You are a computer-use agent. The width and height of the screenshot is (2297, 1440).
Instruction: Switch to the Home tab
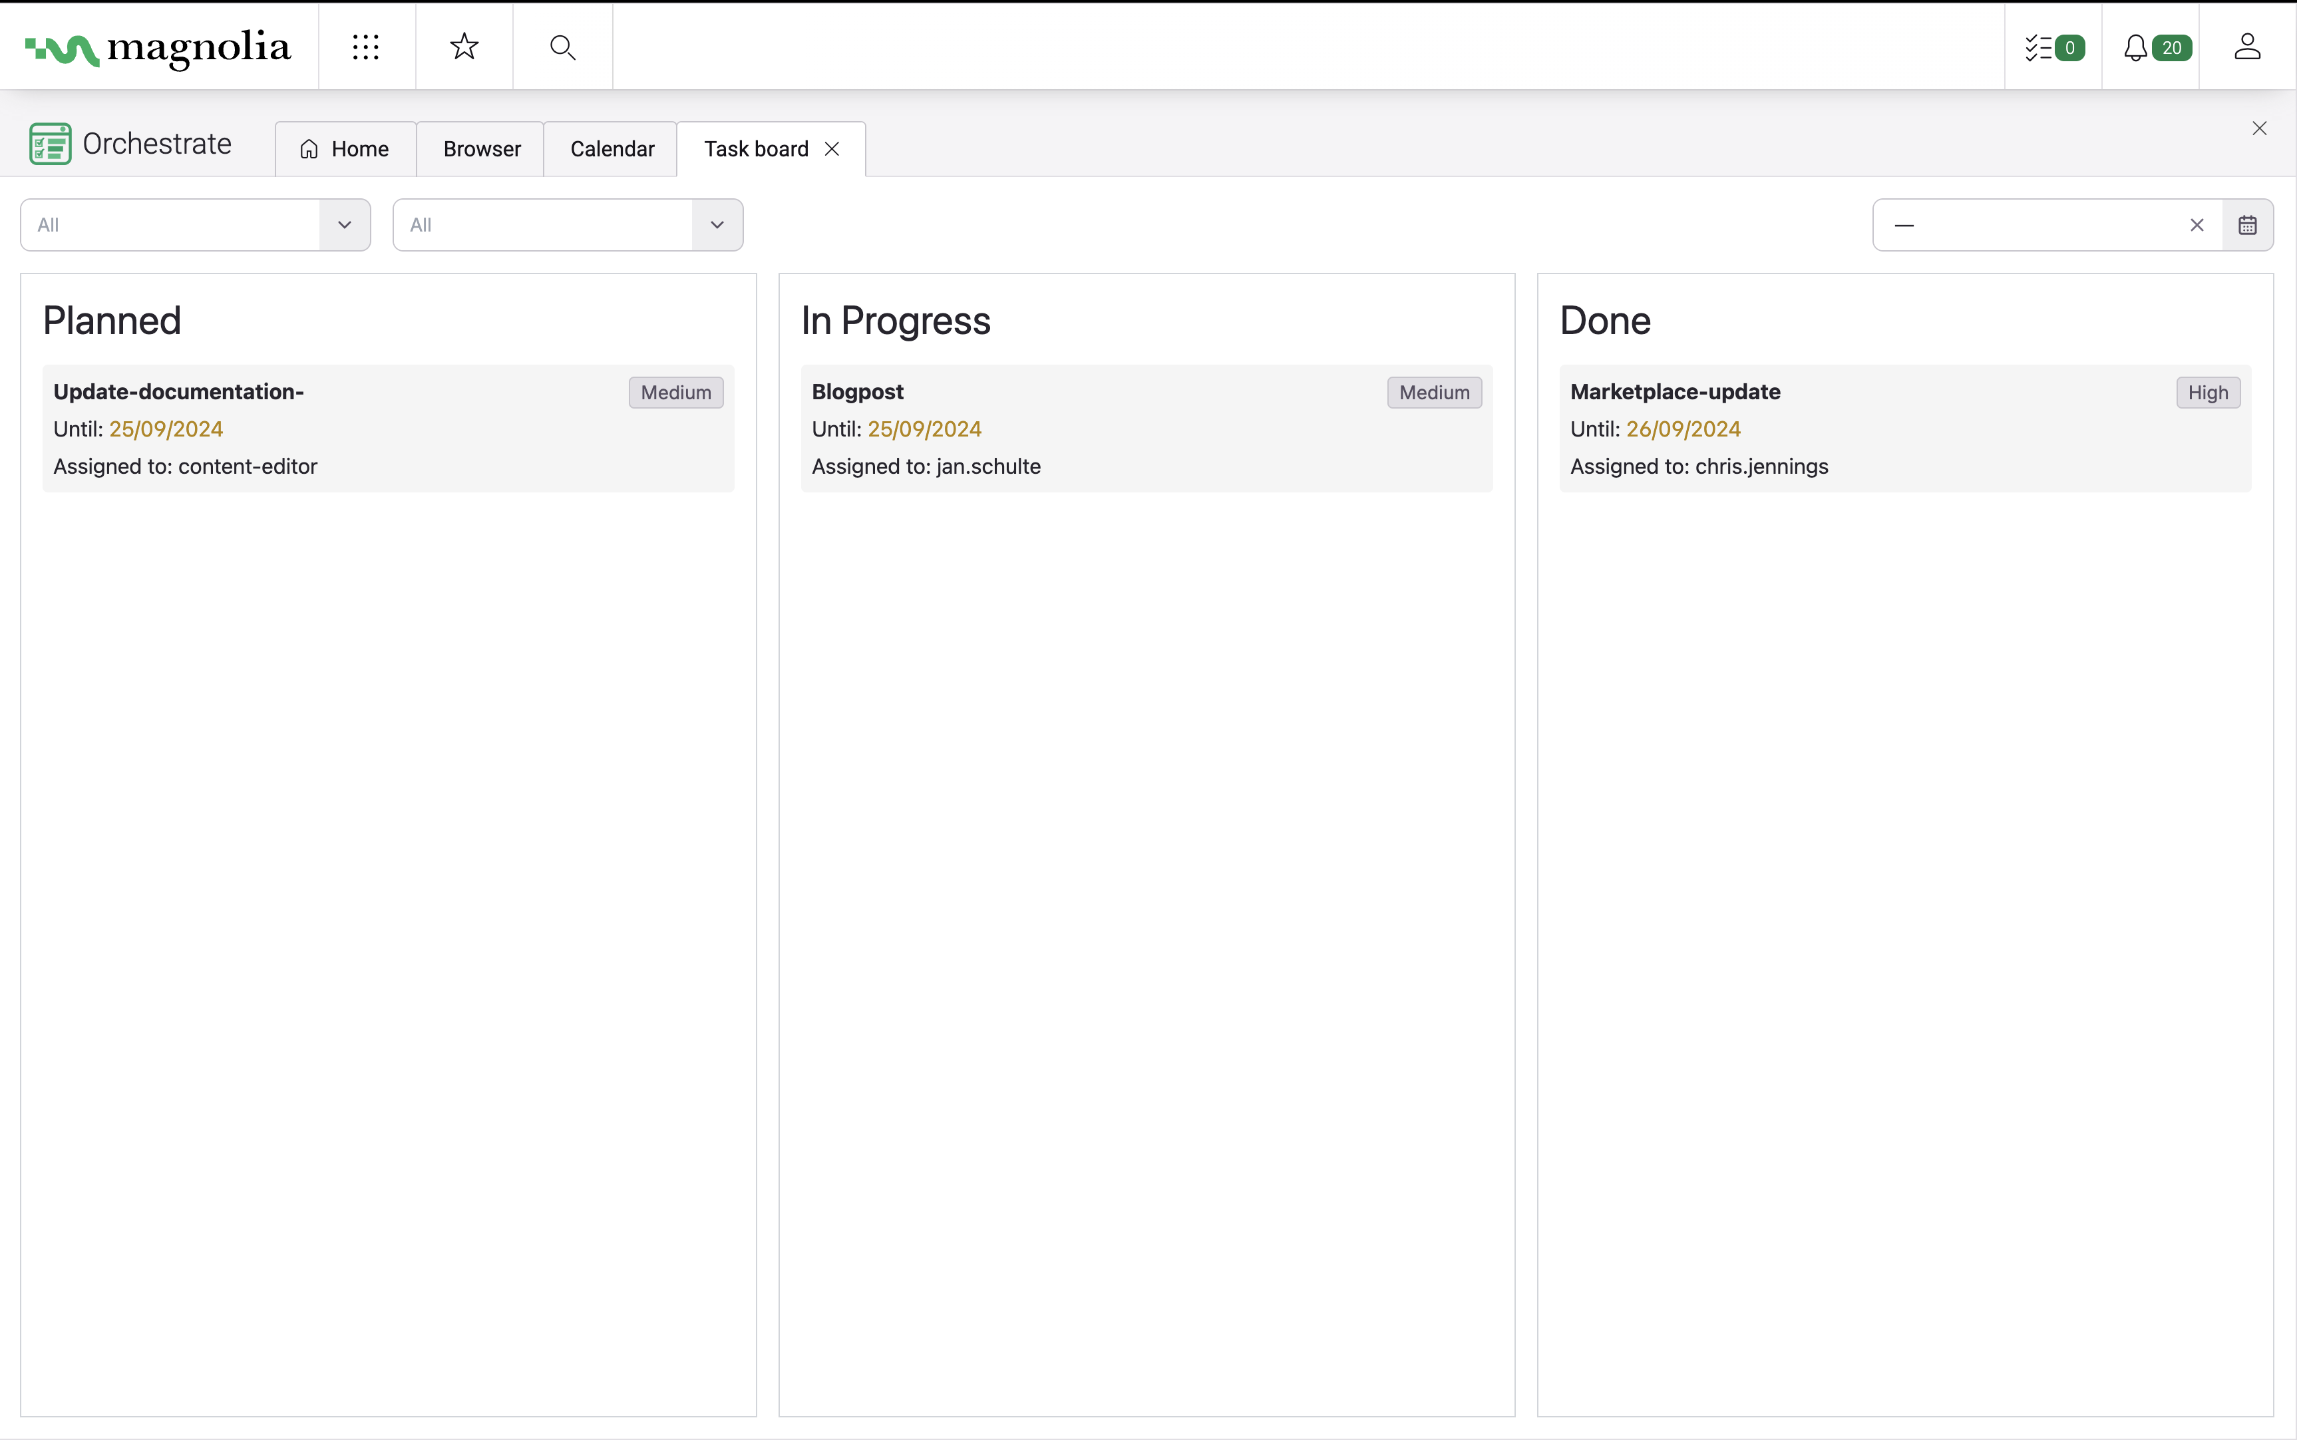coord(345,150)
